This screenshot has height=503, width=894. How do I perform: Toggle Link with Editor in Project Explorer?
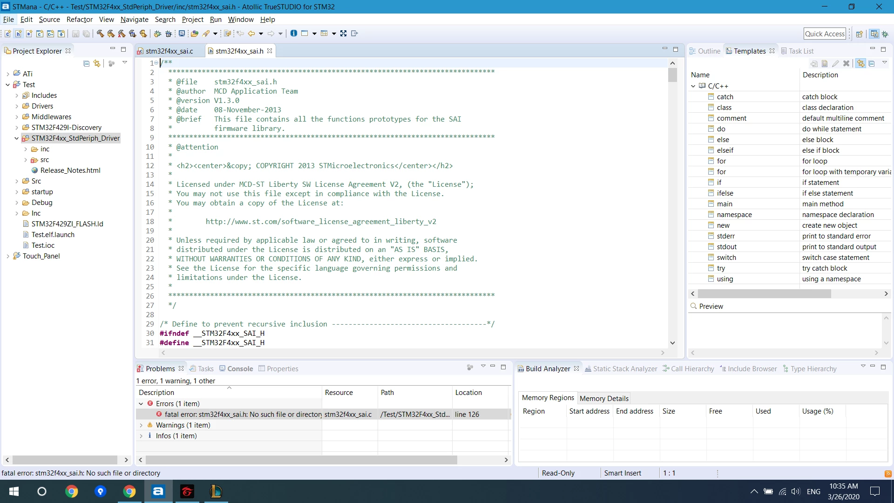(97, 63)
